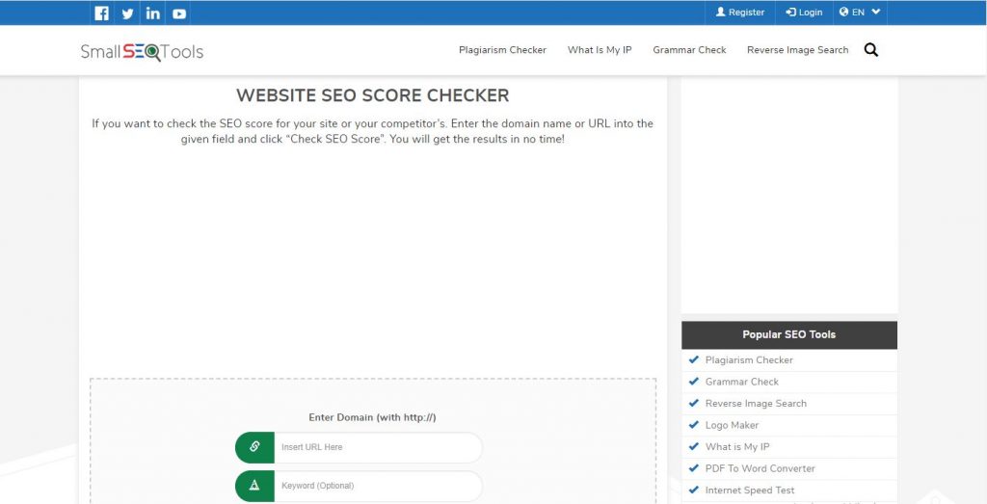Select Grammar Check in Popular SEO Tools
The height and width of the screenshot is (504, 987).
(741, 382)
